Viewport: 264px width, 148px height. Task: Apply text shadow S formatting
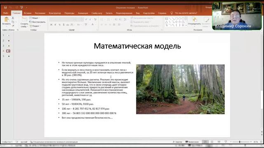pyautogui.click(x=64, y=25)
